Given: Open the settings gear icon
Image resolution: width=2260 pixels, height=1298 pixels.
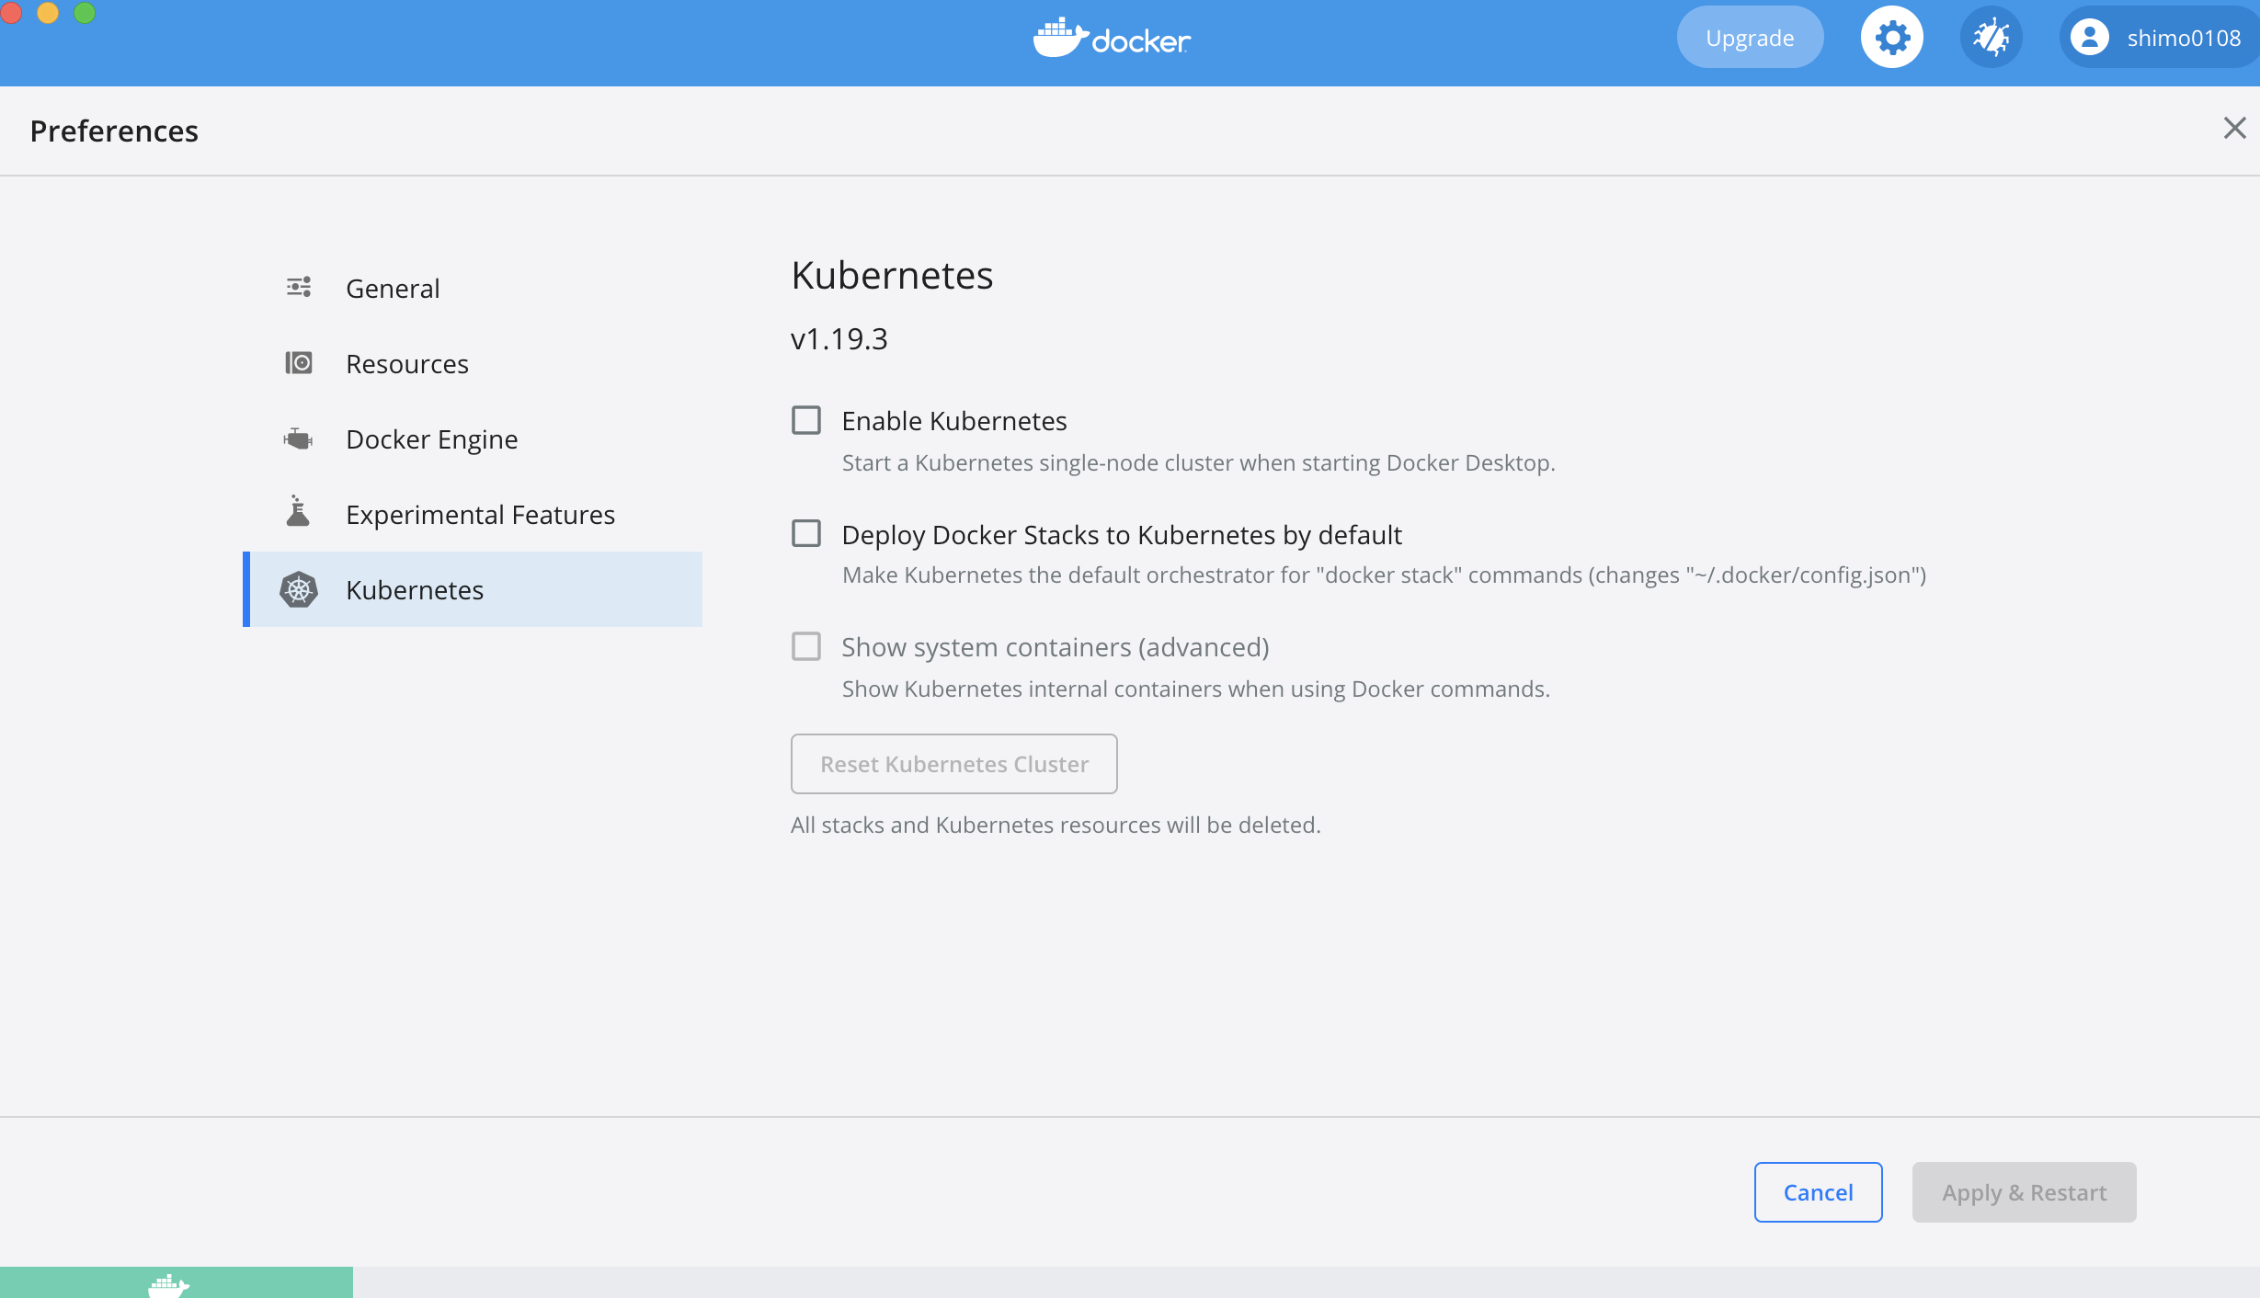Looking at the screenshot, I should click(1892, 38).
